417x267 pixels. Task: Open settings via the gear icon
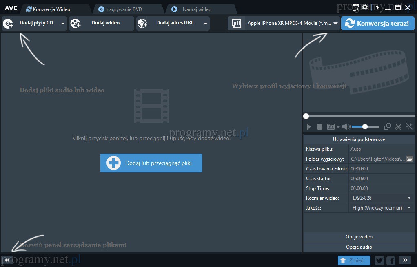pyautogui.click(x=365, y=8)
